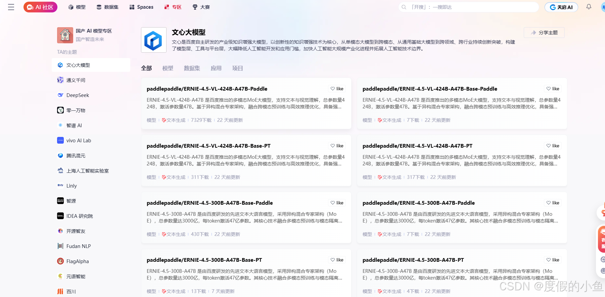Viewport: 605px width, 297px height.
Task: Open paddlepaddle/ERNIE-4.5-300B-A47B-Base-PT title link
Action: point(204,260)
